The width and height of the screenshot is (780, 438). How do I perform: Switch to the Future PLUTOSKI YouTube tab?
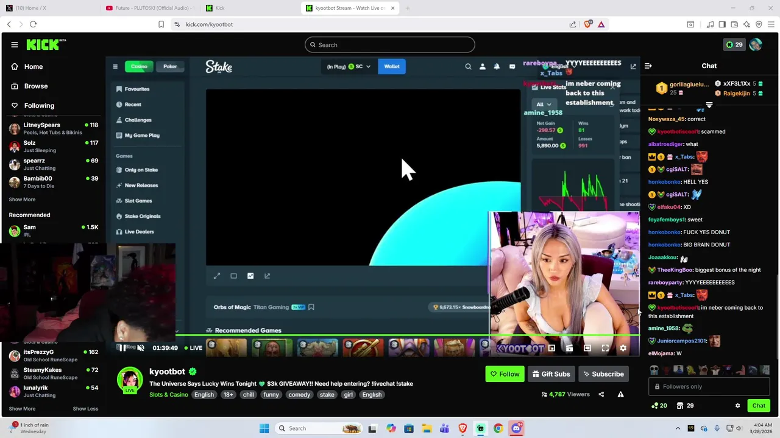149,8
